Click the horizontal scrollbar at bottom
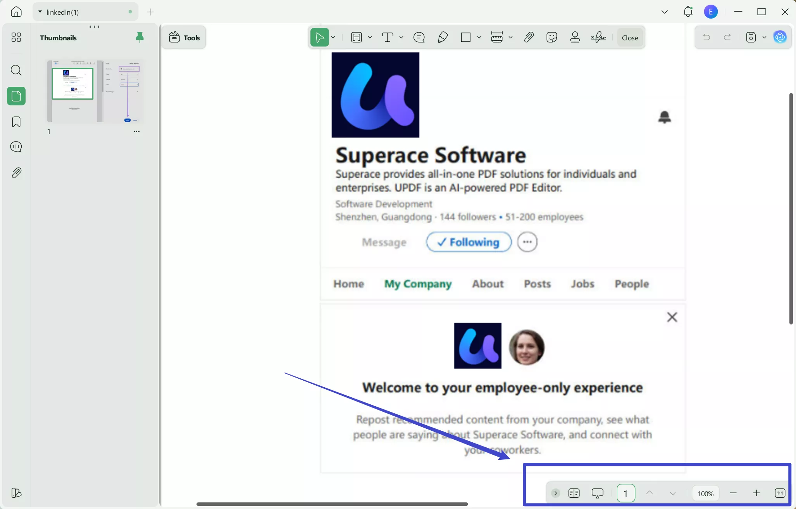 tap(332, 504)
